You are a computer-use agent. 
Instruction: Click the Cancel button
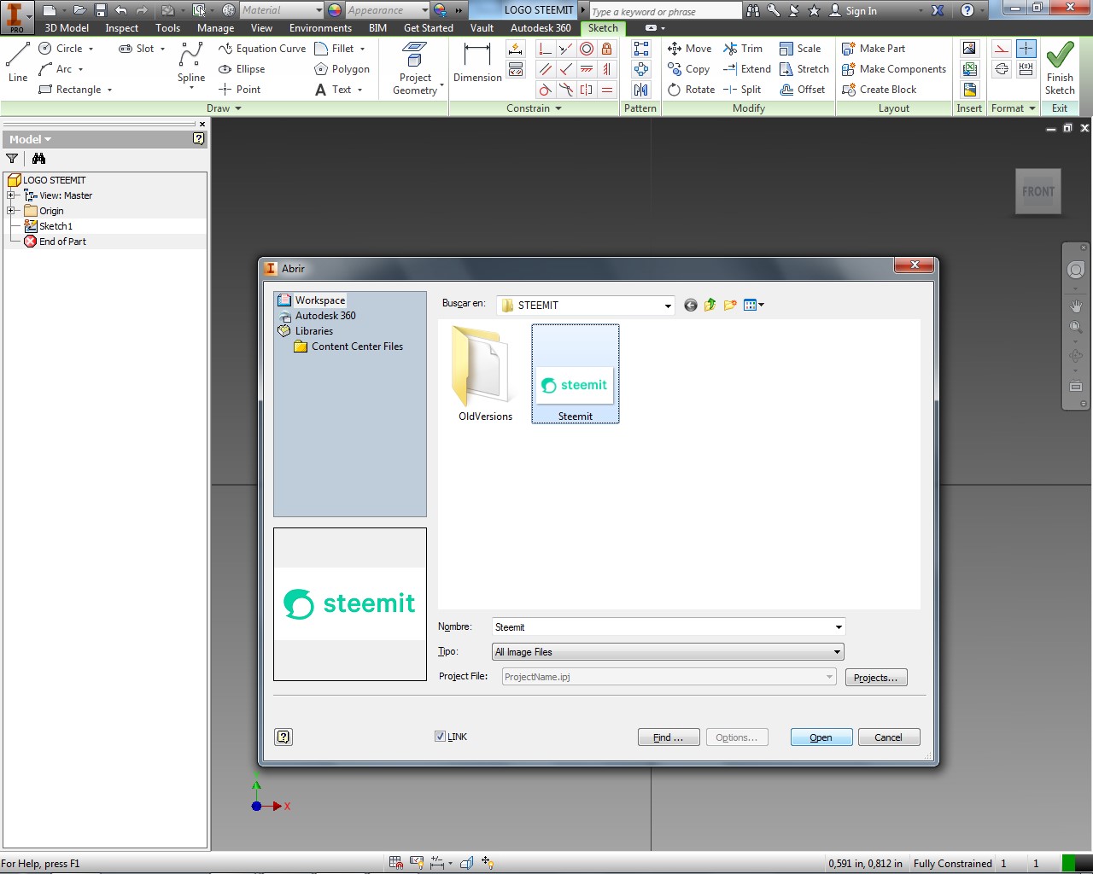pos(888,737)
